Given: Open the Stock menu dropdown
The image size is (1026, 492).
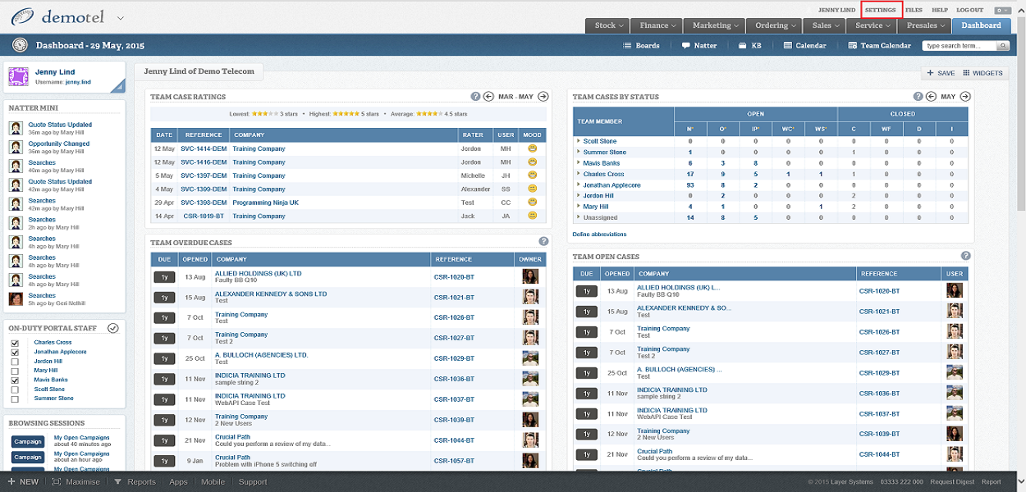Looking at the screenshot, I should [608, 25].
